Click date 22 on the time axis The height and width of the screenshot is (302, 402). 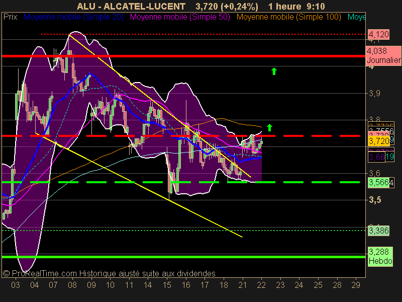[x=261, y=285]
